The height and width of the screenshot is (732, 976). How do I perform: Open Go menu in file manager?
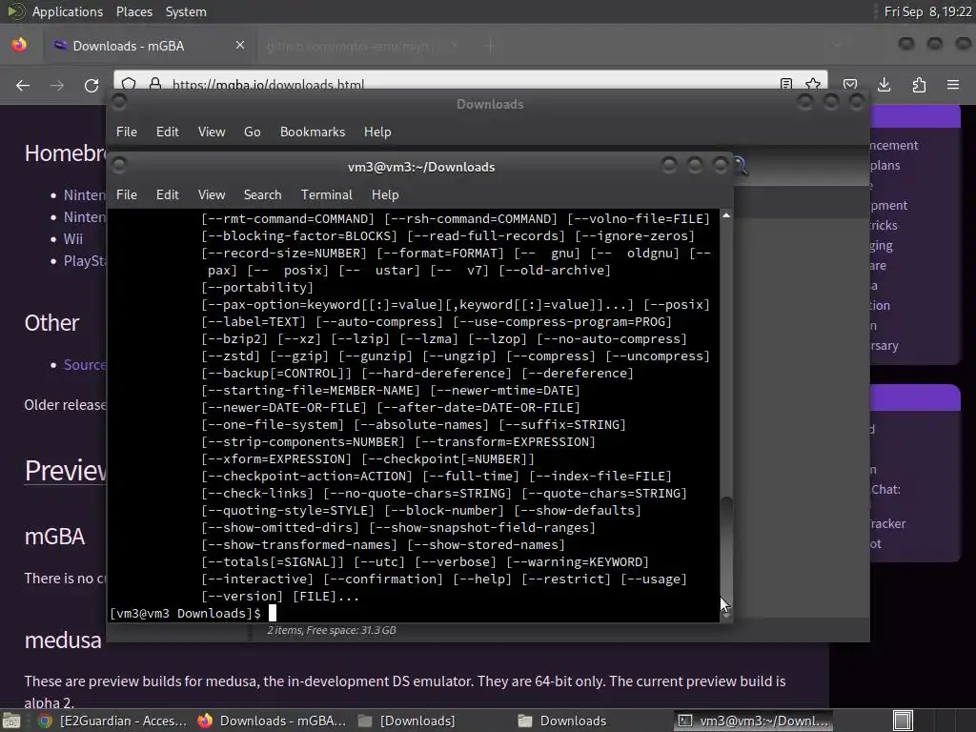tap(252, 132)
